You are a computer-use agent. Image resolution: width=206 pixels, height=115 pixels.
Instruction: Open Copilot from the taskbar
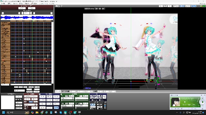point(32,112)
